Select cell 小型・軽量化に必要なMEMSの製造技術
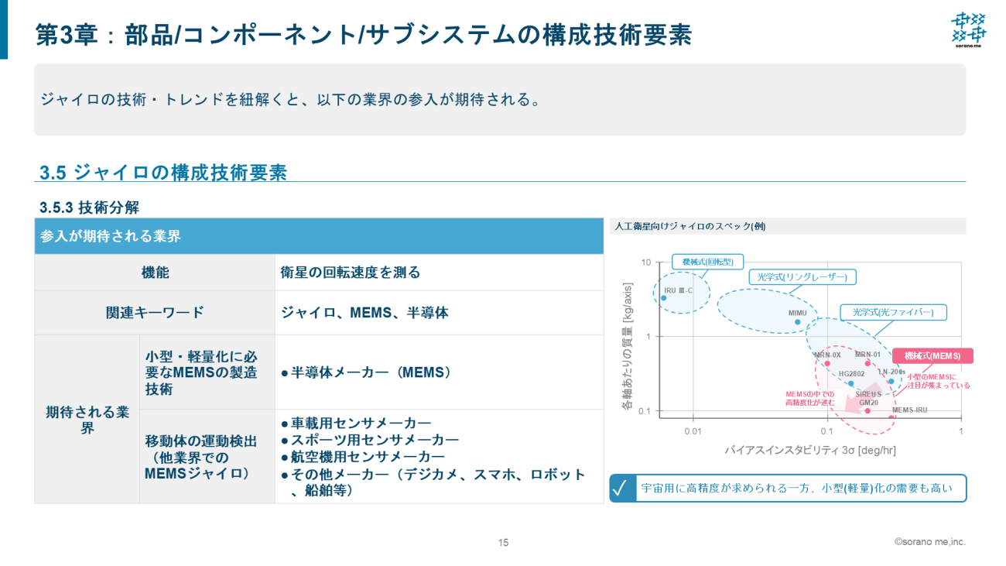Screen dimensions: 1006x566 (x=207, y=372)
